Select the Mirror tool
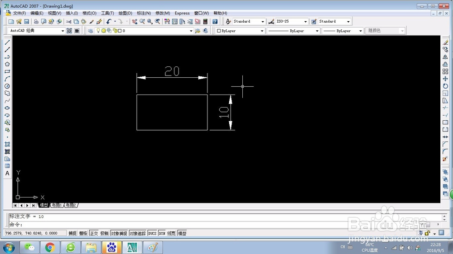453x254 pixels. tap(445, 57)
